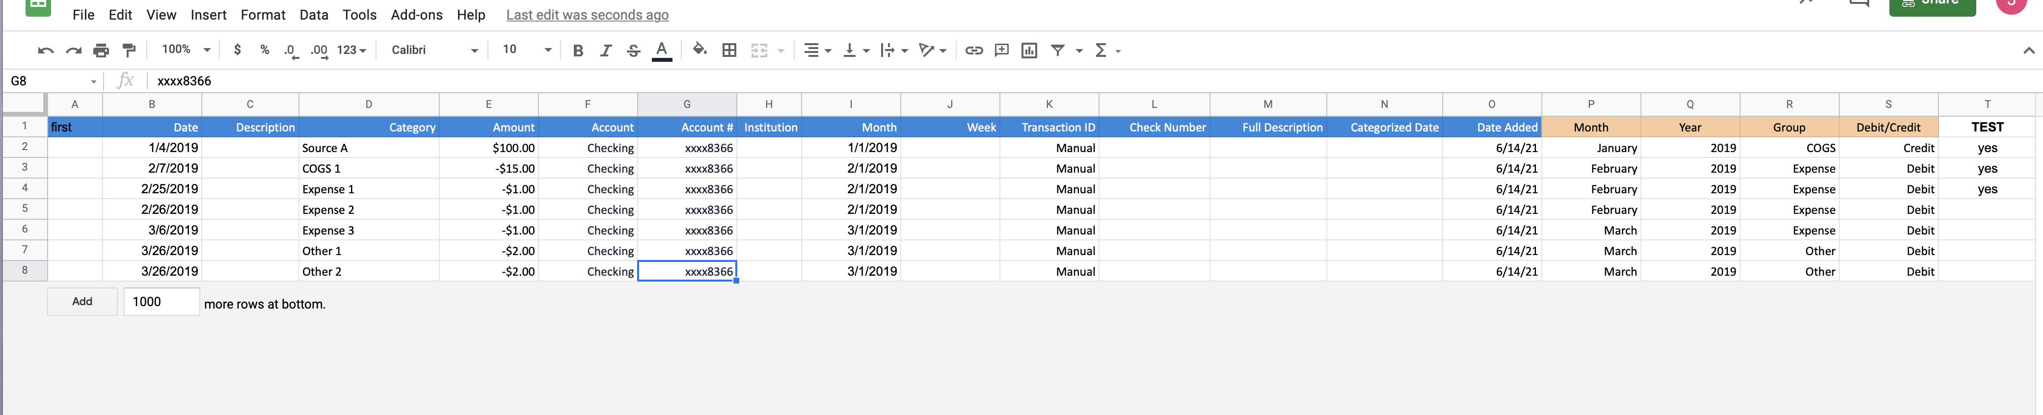Click the Undo arrow icon
Viewport: 2043px width, 415px height.
click(x=45, y=51)
